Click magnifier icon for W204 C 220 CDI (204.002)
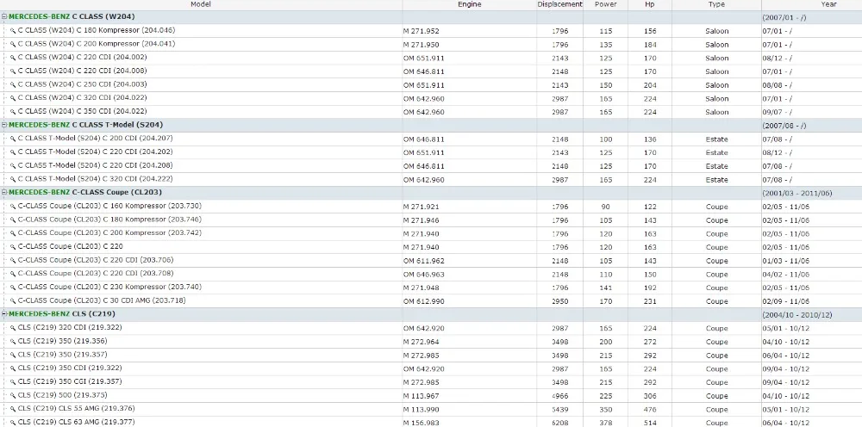This screenshot has height=427, width=862. 13,58
